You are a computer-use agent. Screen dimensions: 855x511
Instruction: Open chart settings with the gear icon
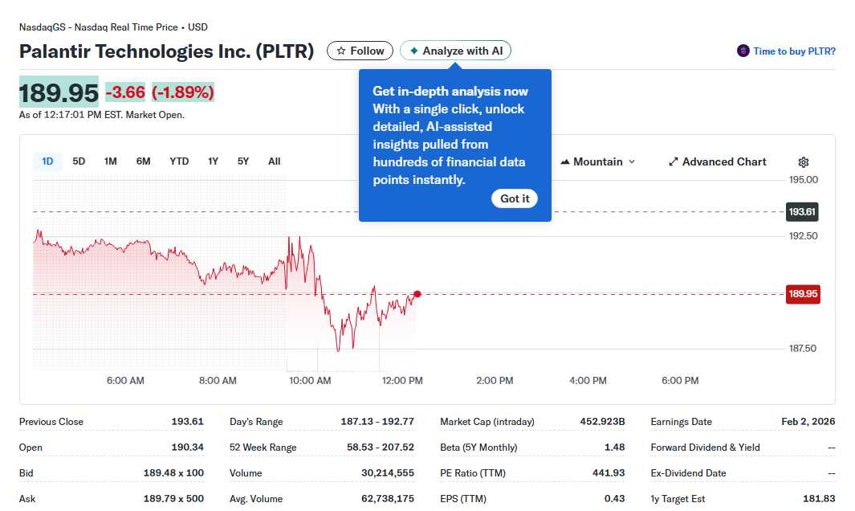[x=803, y=161]
